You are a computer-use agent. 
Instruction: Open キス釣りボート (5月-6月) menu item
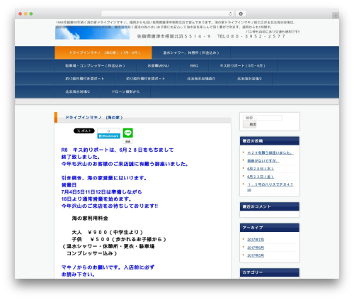tap(243, 66)
